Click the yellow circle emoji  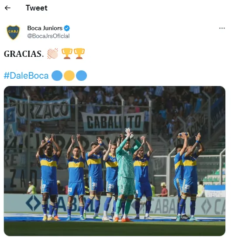click(x=69, y=76)
